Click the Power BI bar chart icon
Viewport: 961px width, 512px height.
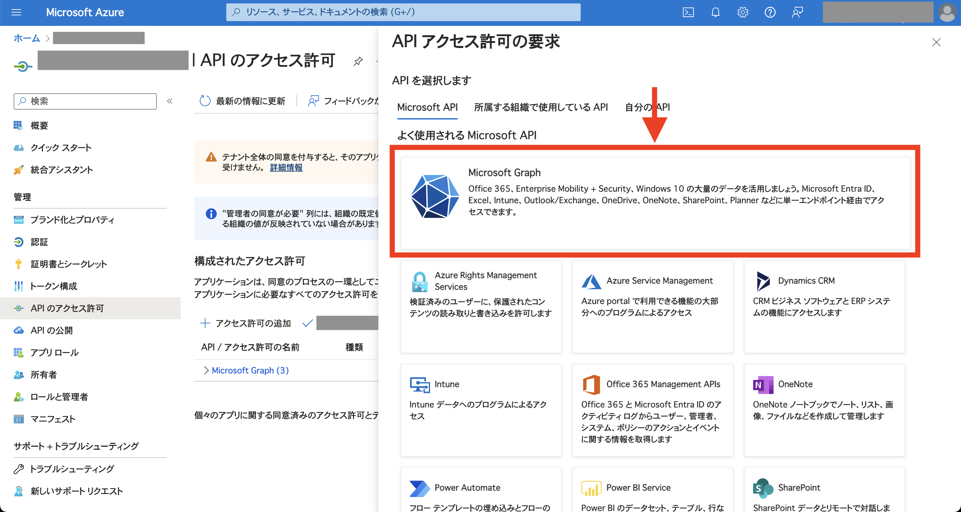[x=591, y=489]
